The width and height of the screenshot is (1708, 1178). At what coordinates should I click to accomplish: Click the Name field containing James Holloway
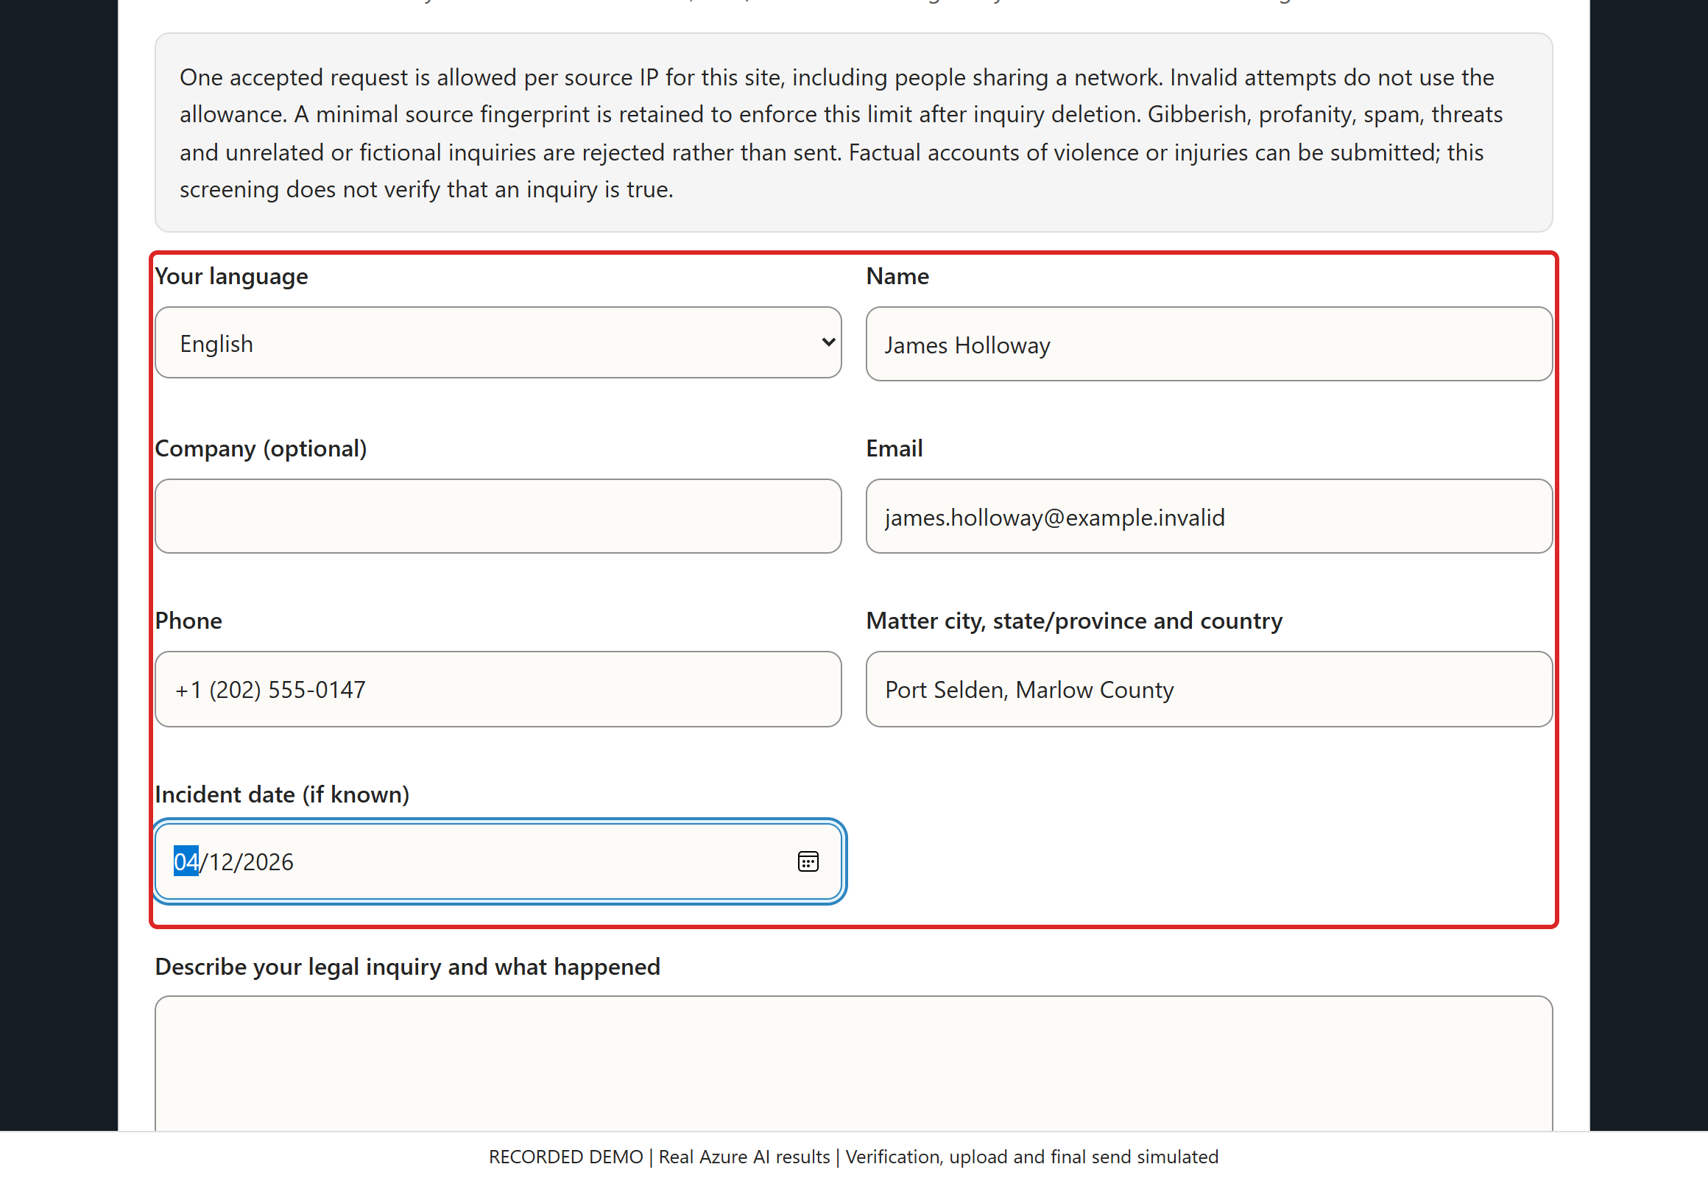click(1209, 344)
